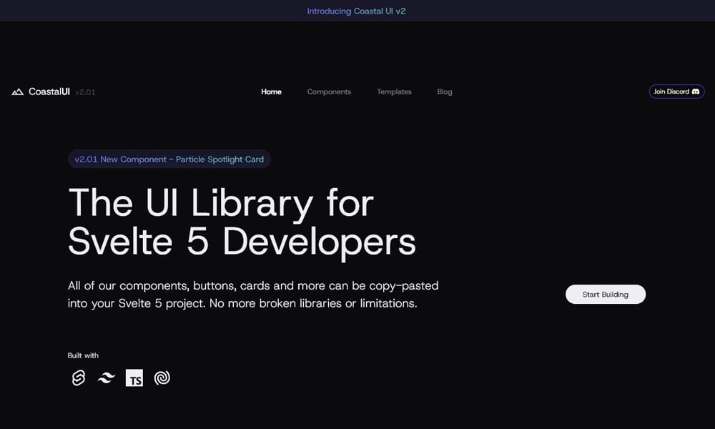
Task: Click the Join Discord button
Action: click(676, 92)
